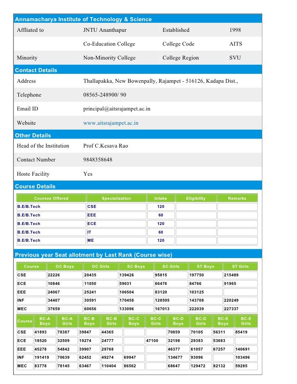Select MEC ST Boys rank 222039
Viewport: 297px width, 384px height.
[197, 309]
